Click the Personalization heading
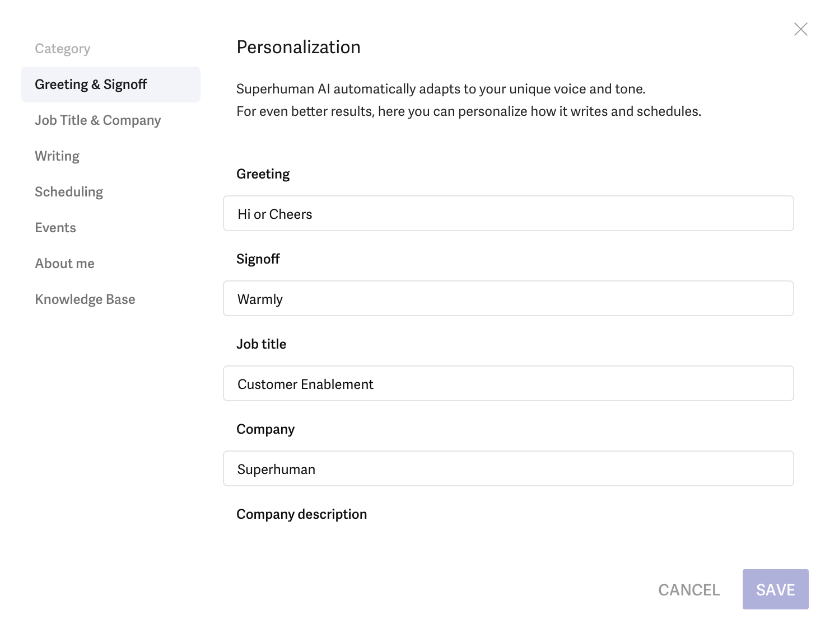The width and height of the screenshot is (839, 629). pos(299,47)
